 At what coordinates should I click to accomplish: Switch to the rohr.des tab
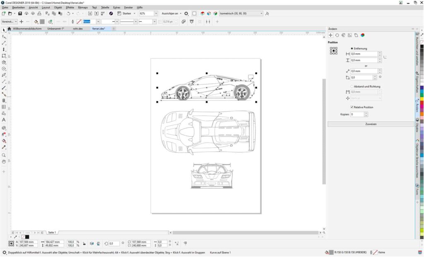tap(78, 29)
